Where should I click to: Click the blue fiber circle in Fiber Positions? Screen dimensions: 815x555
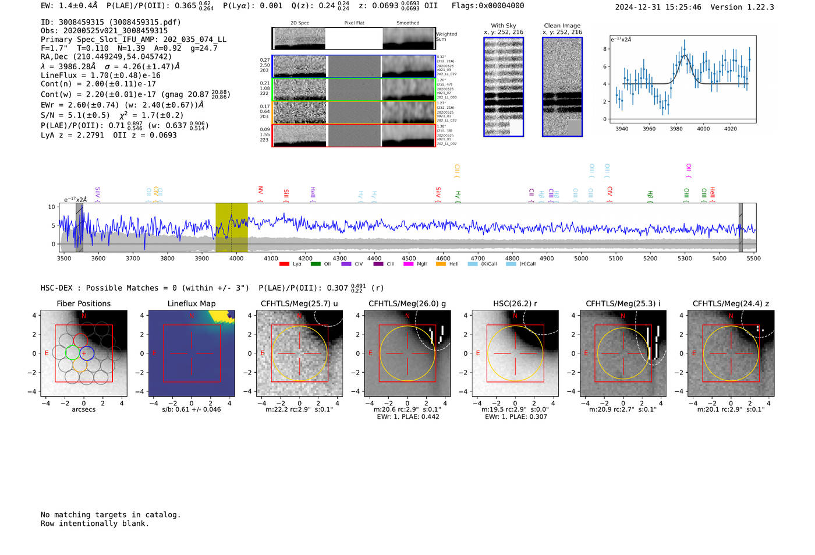[x=87, y=353]
